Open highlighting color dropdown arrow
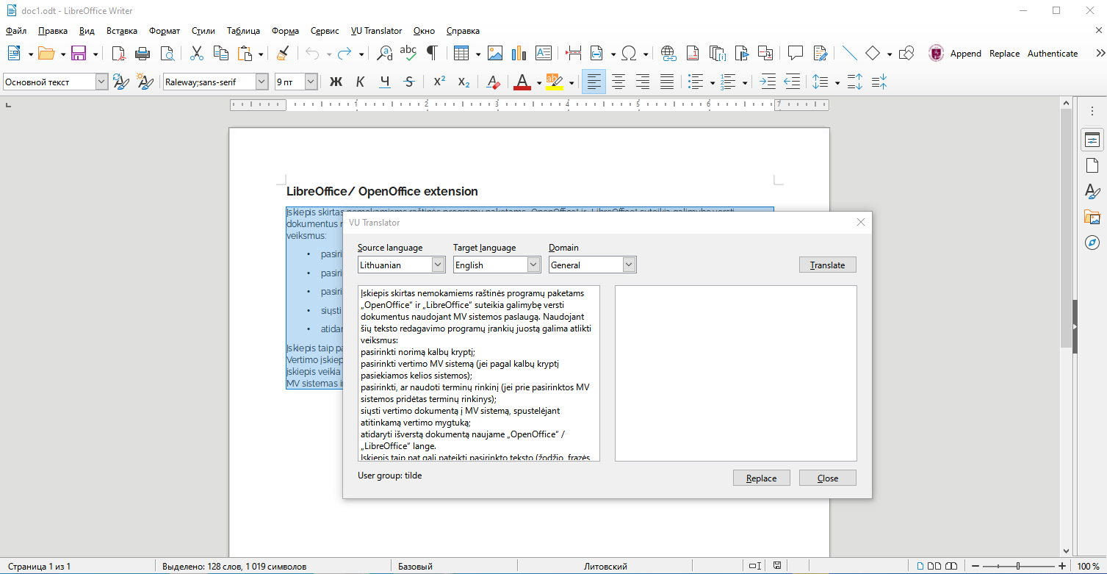 pos(571,82)
